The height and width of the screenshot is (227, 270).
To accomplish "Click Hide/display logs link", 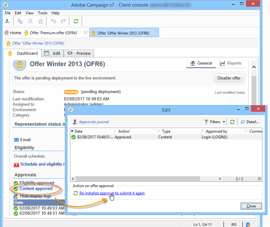I will click(x=35, y=196).
